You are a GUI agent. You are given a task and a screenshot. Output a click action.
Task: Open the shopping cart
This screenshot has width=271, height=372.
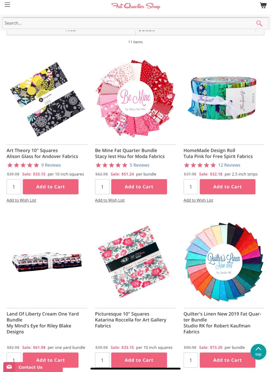click(x=263, y=5)
